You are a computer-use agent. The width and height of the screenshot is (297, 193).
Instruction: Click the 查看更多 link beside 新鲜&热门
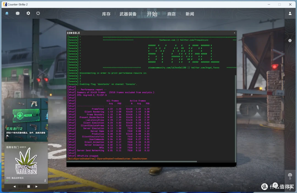[23, 147]
